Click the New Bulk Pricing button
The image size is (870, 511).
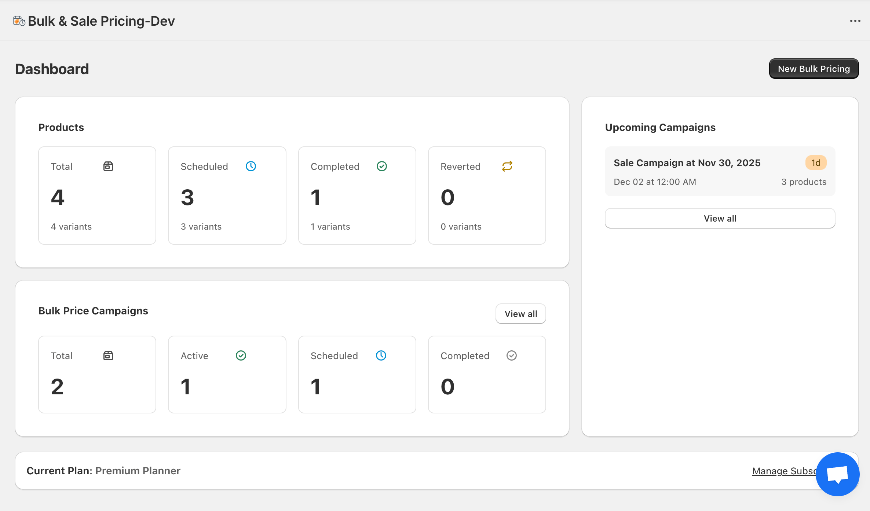click(x=814, y=68)
